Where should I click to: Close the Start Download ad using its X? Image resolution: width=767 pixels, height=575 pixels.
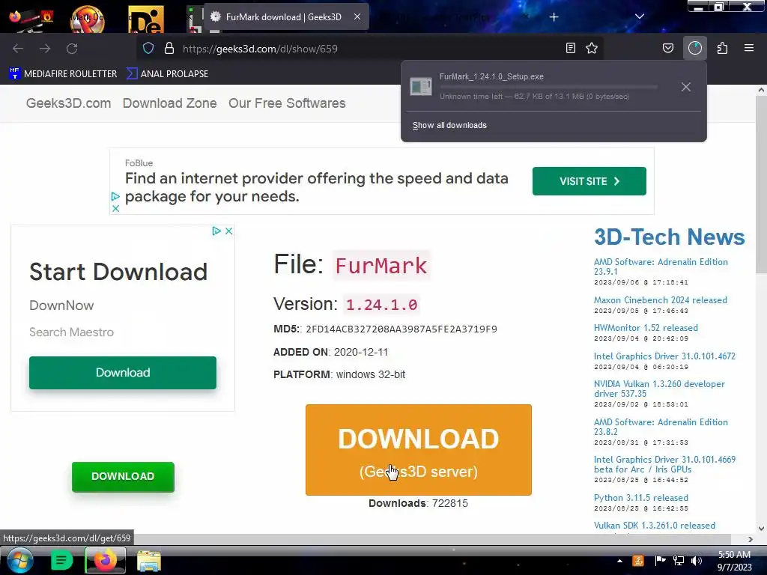point(228,231)
